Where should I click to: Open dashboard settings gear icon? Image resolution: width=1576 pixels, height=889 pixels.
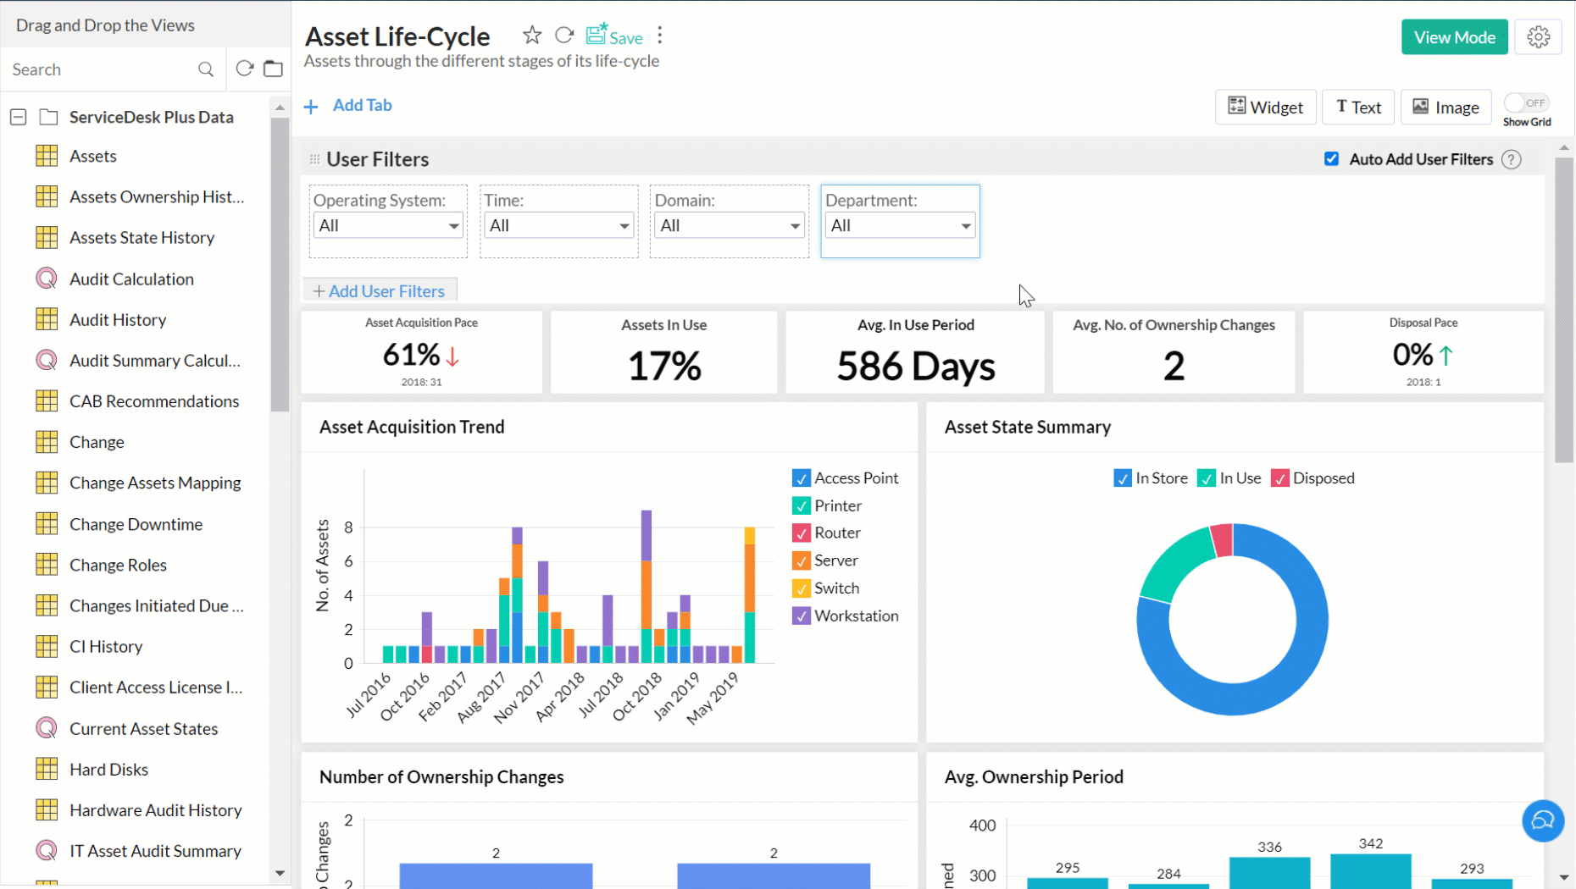tap(1538, 37)
